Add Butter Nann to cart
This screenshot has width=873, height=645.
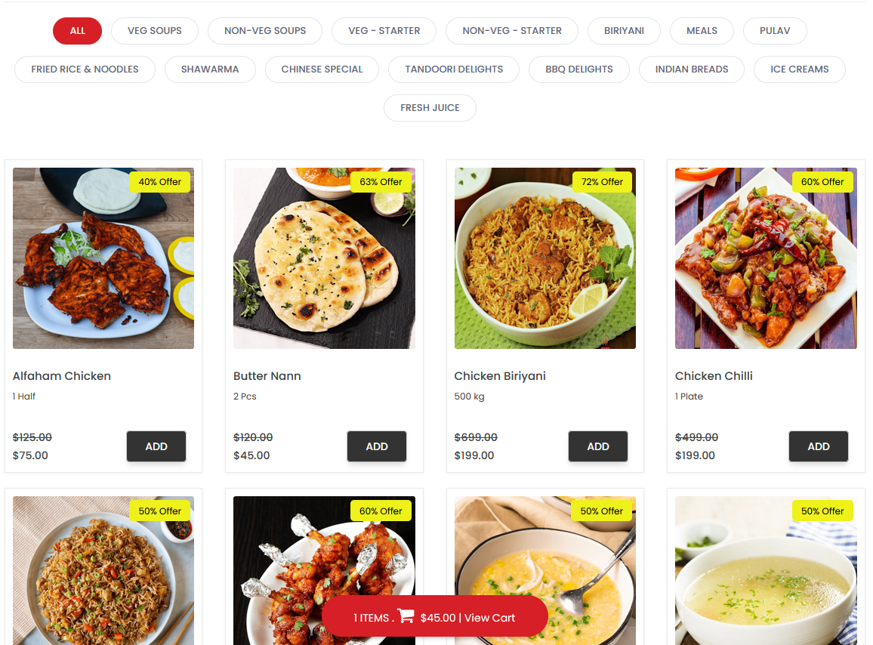(377, 446)
